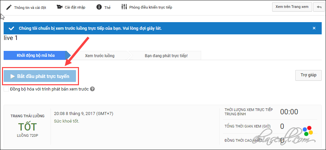Image resolution: width=326 pixels, height=150 pixels.
Task: Click the 00:00 average watch time value
Action: coord(289,112)
